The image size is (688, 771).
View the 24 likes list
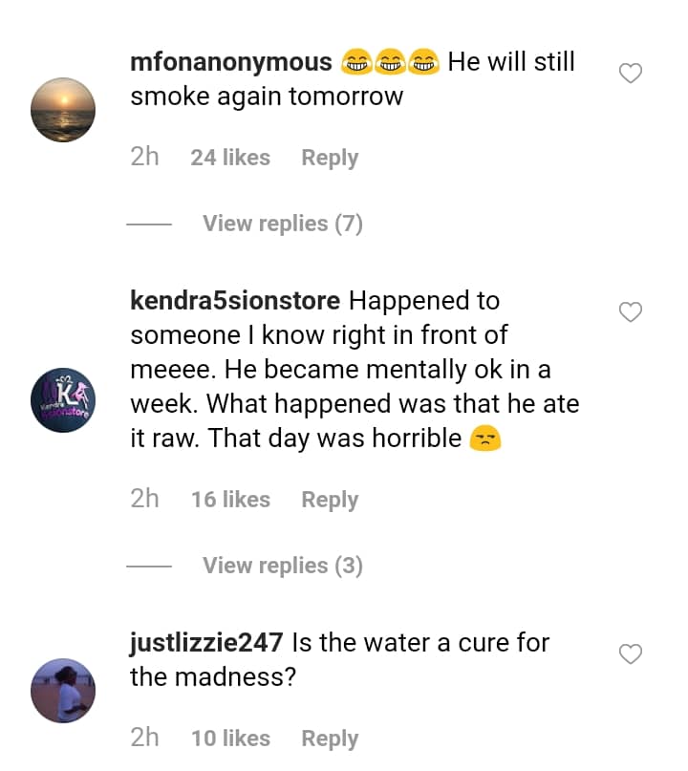click(230, 158)
